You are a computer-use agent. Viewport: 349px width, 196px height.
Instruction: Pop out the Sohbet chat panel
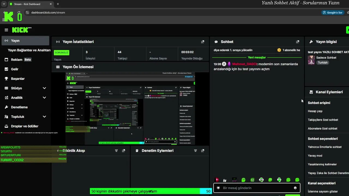coord(297,42)
